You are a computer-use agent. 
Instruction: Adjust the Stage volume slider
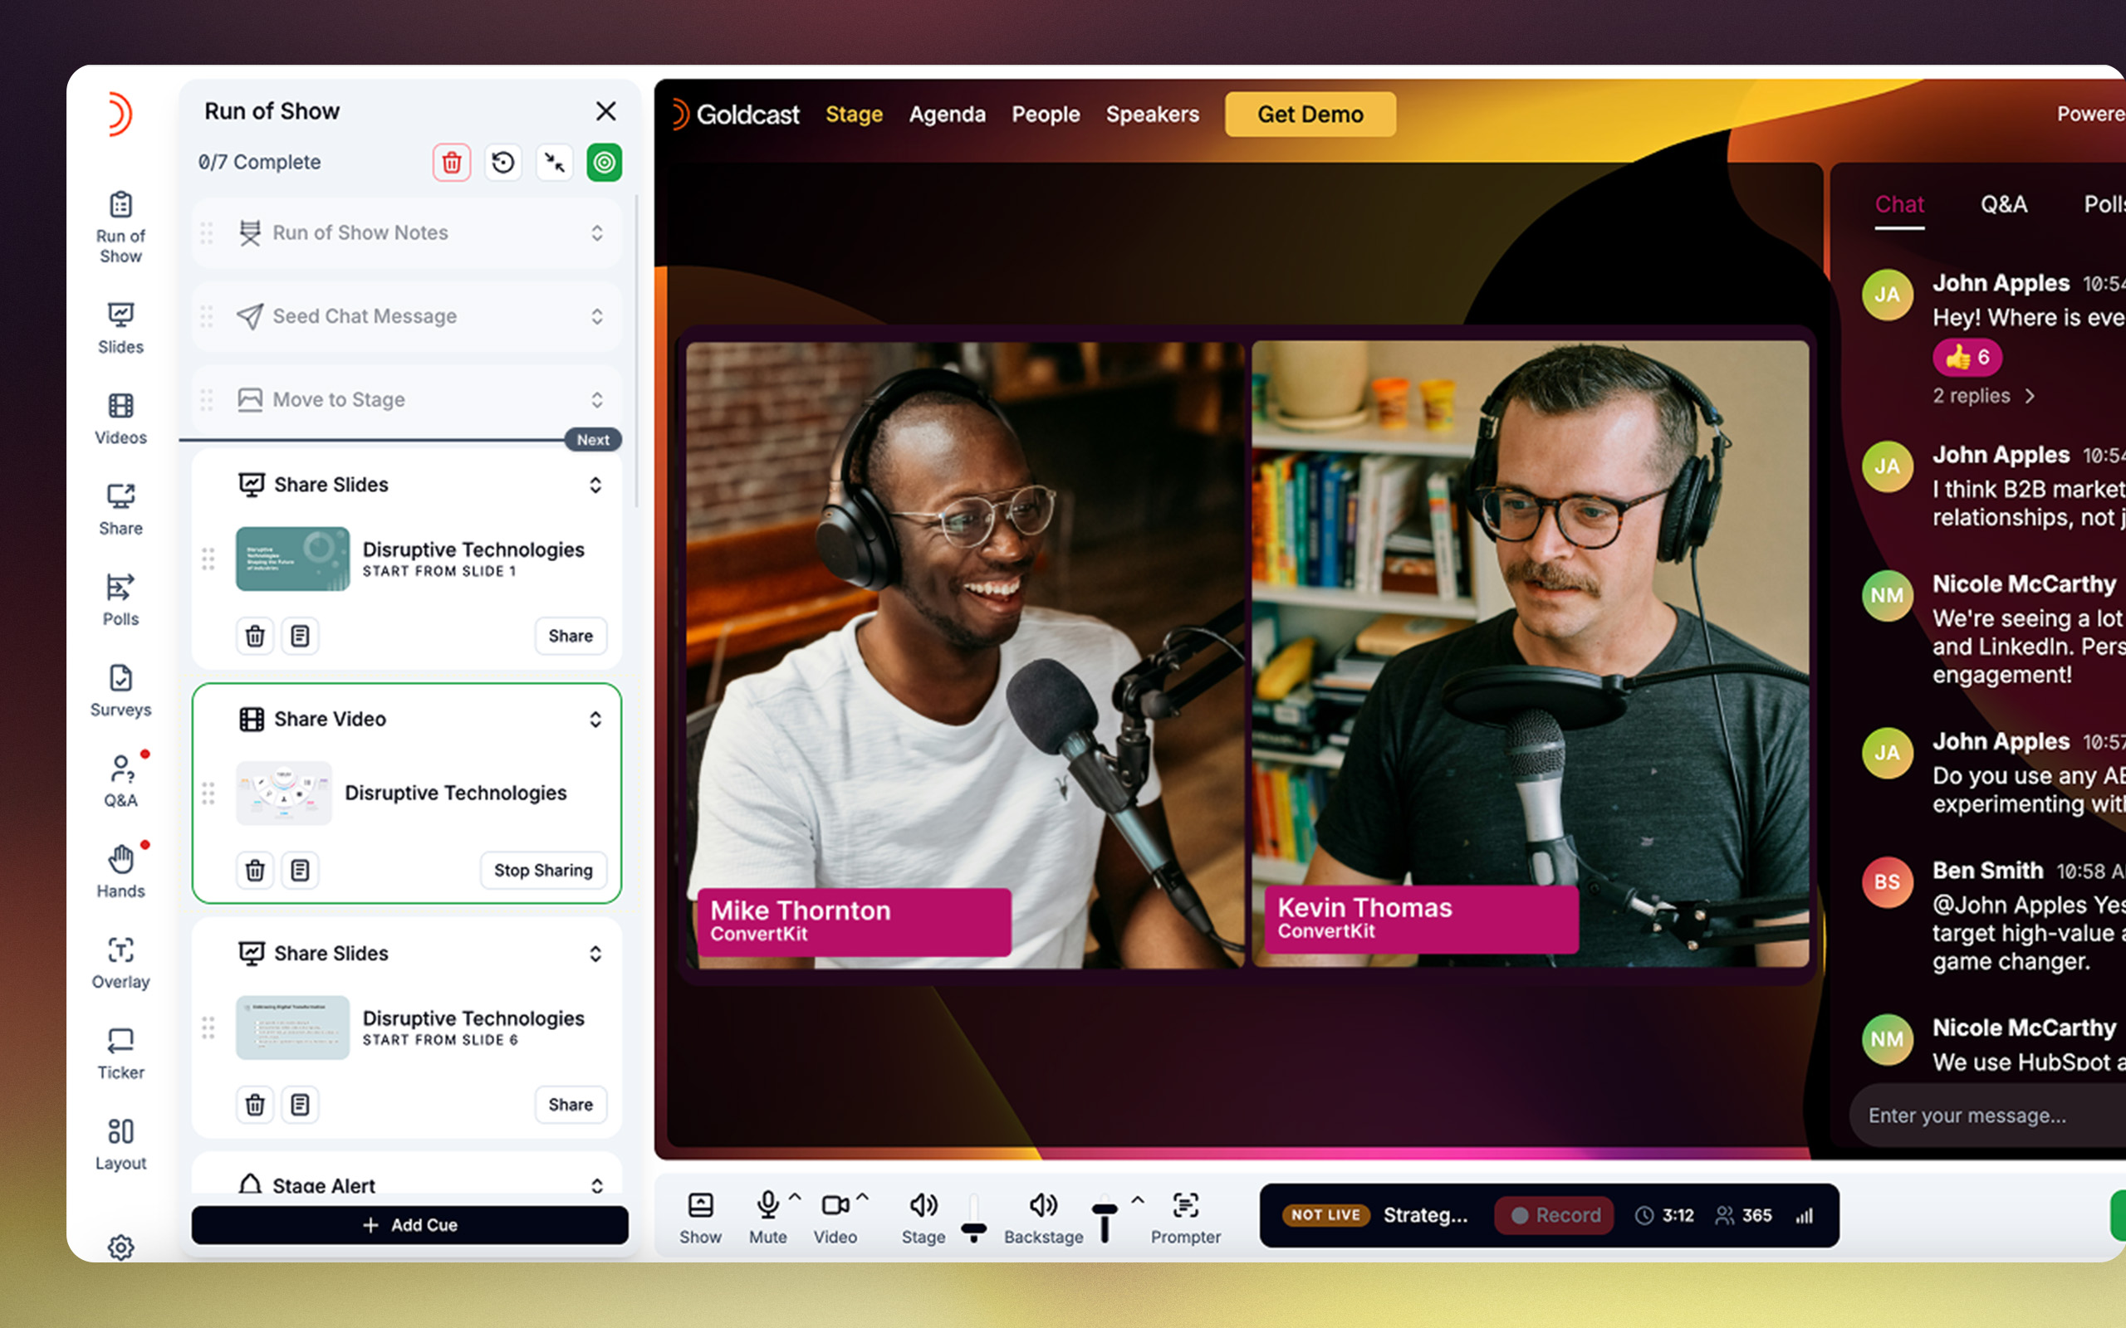pos(973,1228)
